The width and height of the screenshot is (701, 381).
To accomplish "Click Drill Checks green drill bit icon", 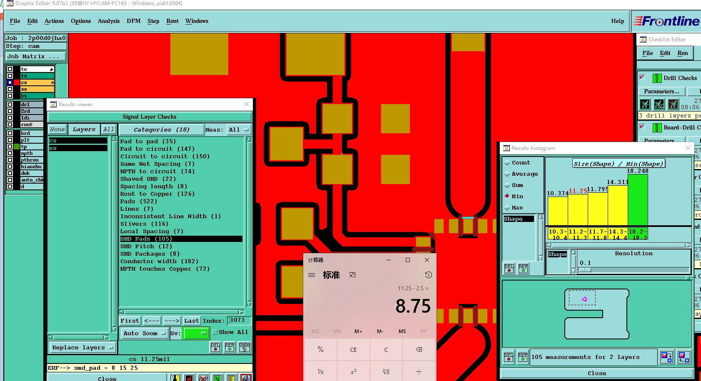I will 657,78.
